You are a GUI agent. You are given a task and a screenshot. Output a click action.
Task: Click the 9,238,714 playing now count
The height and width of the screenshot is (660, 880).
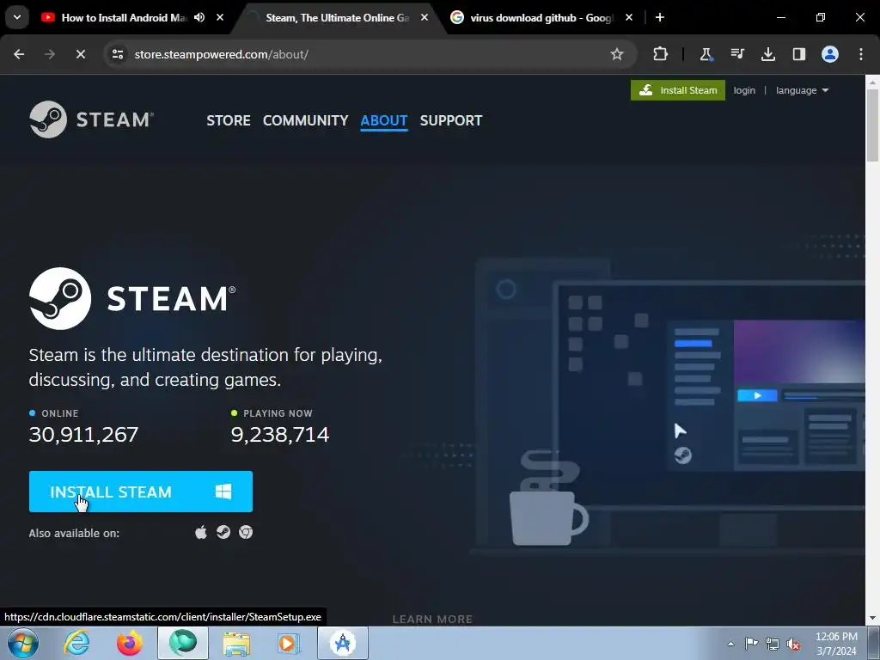[280, 434]
